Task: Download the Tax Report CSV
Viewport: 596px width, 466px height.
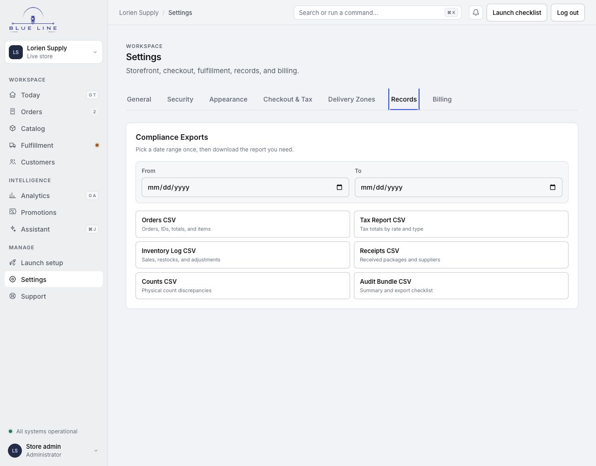Action: coord(461,224)
